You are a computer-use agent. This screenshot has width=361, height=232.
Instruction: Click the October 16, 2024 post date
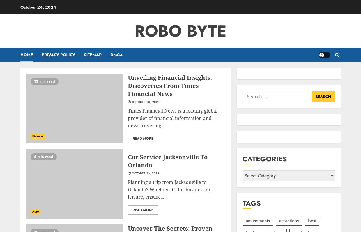[145, 173]
